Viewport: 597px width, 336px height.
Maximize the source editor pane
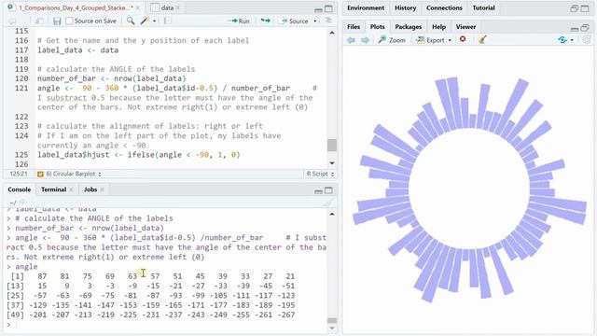(328, 8)
